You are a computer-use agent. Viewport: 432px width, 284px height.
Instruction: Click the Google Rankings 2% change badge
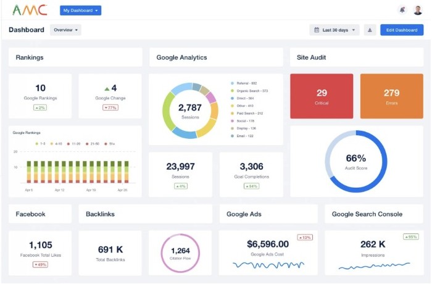[x=40, y=107]
